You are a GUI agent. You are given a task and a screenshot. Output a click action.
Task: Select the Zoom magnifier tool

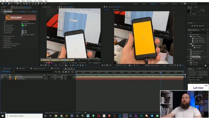[12, 4]
